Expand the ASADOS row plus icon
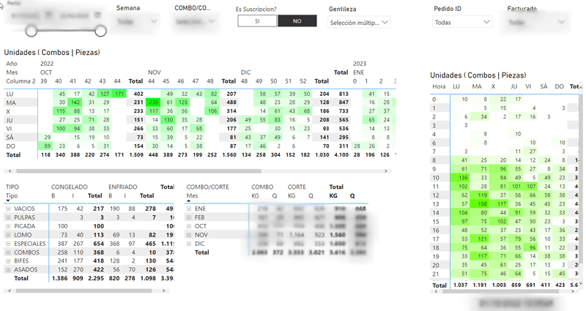The height and width of the screenshot is (311, 586). (8, 269)
